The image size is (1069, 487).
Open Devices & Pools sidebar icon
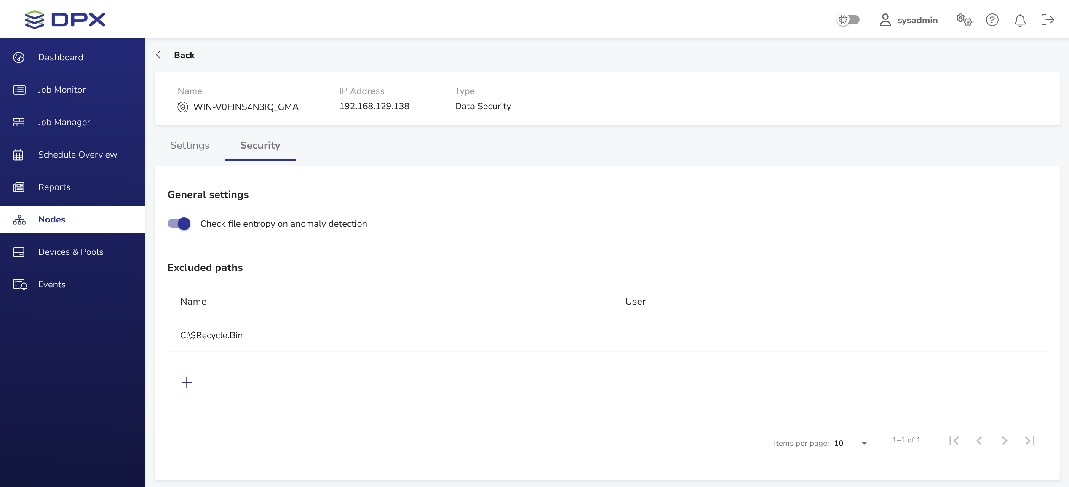[19, 252]
